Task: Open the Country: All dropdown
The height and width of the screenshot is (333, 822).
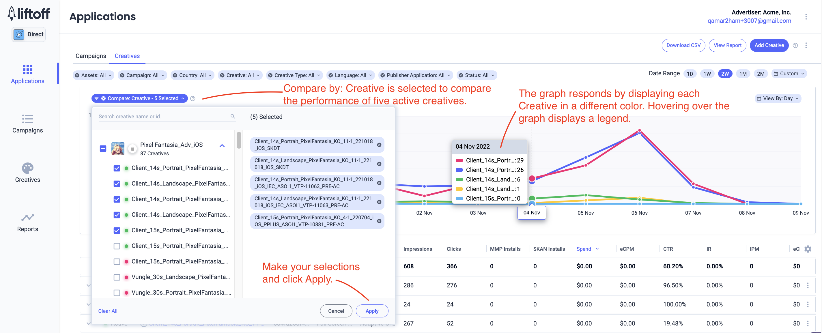Action: [193, 75]
